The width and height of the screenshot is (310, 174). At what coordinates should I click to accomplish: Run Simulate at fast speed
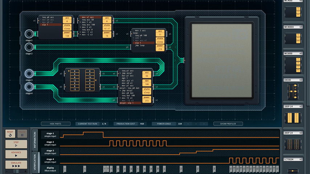(16, 164)
